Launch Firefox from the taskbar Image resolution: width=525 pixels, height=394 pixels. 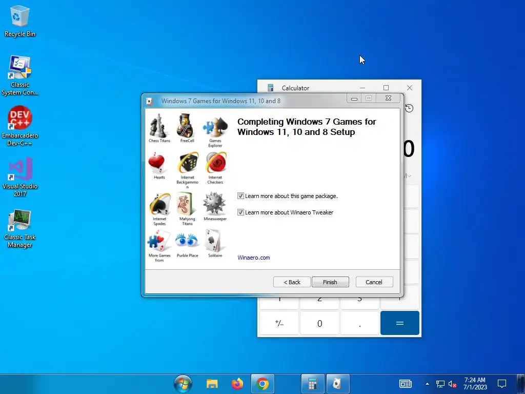coord(237,384)
